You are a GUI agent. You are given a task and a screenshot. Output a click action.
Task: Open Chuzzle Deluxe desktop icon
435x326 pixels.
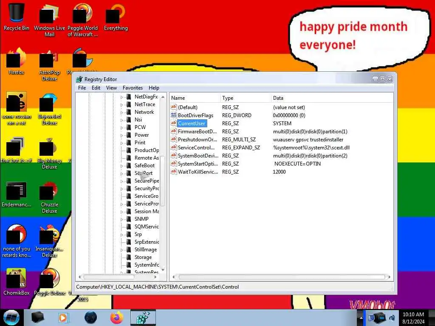[49, 197]
